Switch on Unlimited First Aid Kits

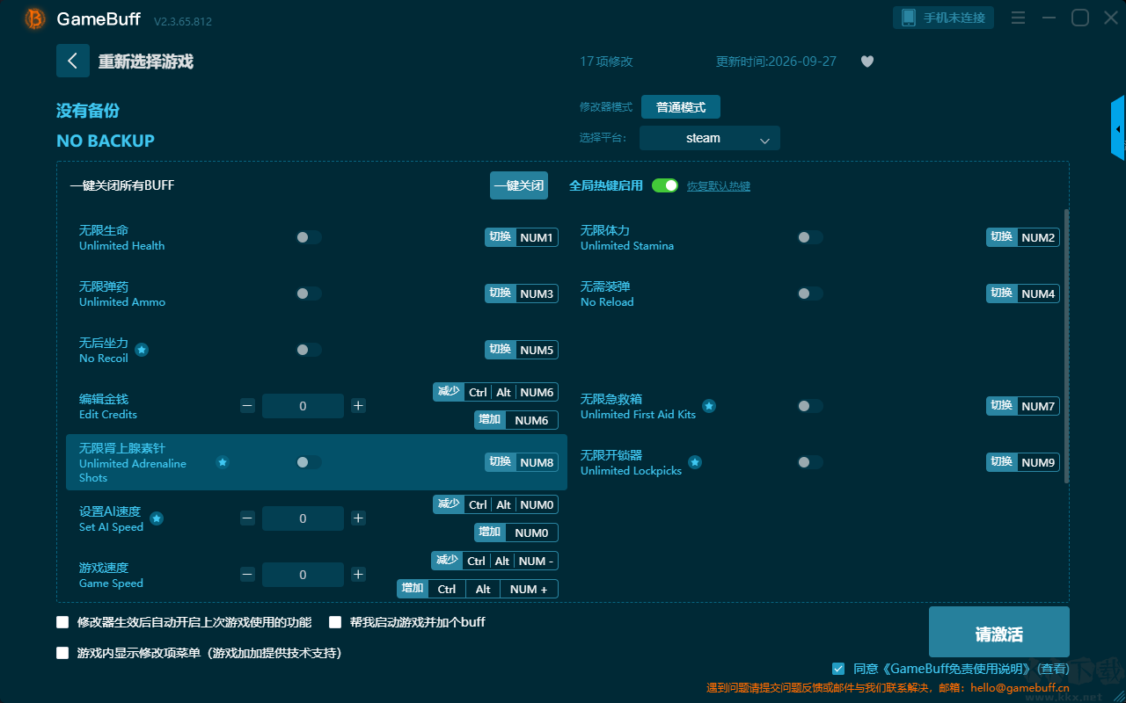point(810,406)
